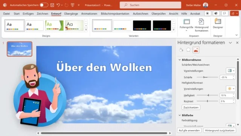Click Hintergrund zurücksetzen button
Image resolution: width=241 pixels, height=136 pixels.
point(220,130)
